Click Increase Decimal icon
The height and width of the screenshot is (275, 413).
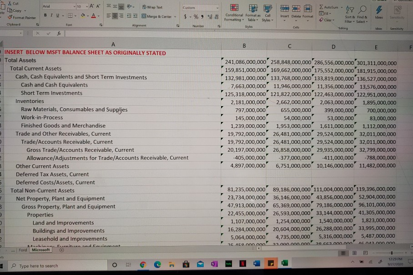[x=210, y=17]
